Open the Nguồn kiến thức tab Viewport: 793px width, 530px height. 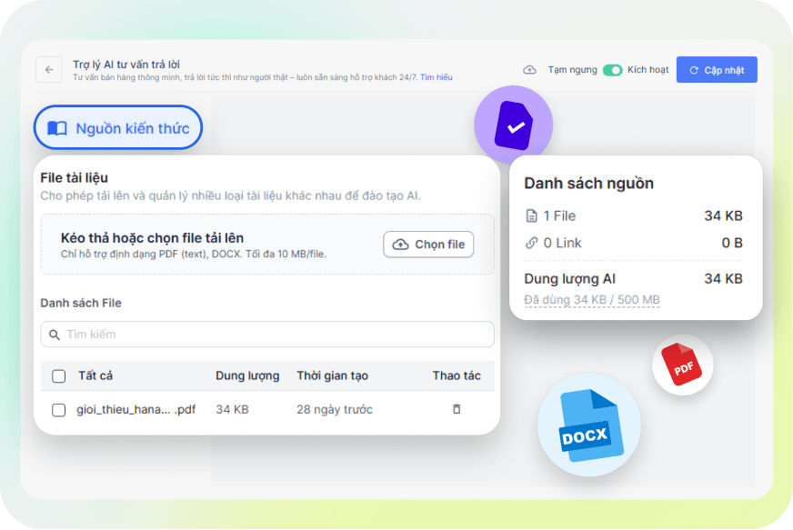click(118, 128)
